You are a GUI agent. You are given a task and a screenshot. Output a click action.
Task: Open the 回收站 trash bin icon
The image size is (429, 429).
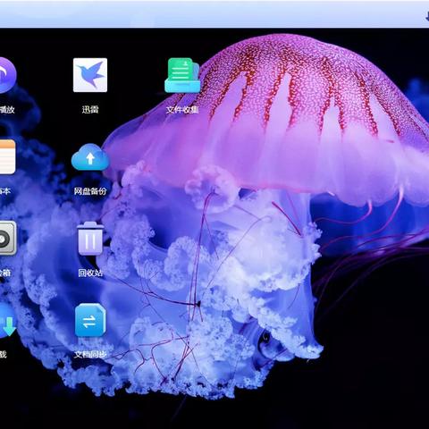(x=90, y=239)
